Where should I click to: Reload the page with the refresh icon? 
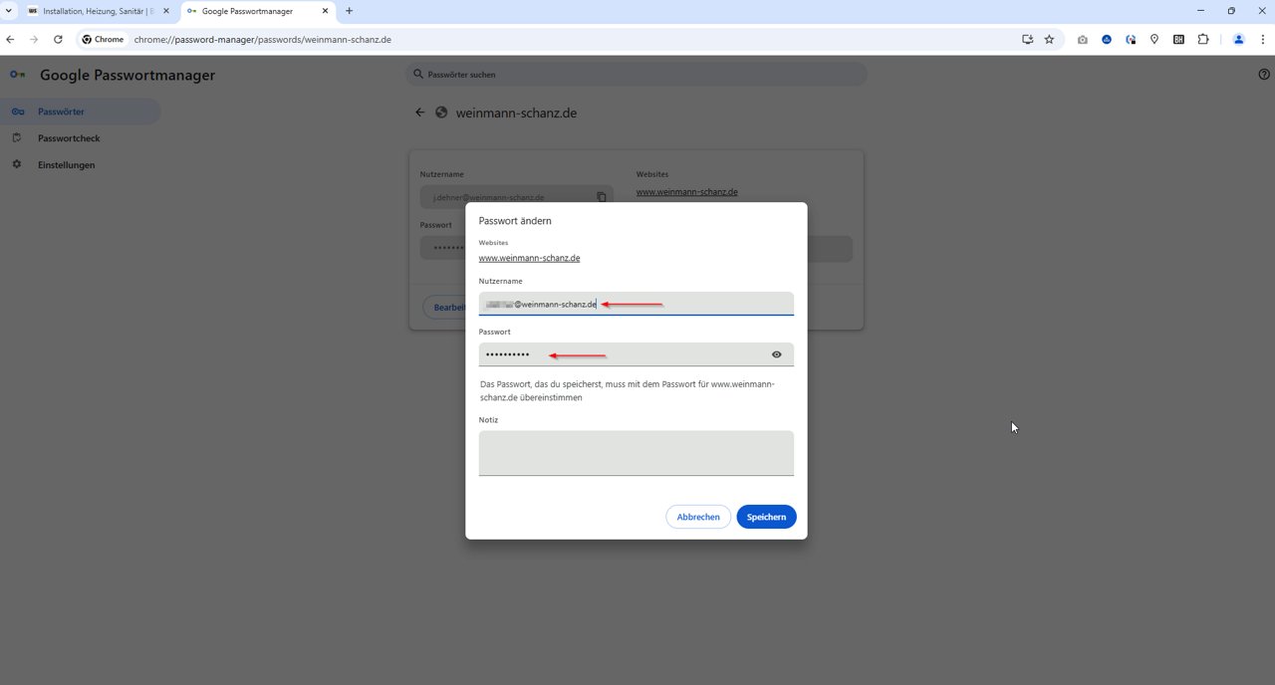[x=58, y=40]
